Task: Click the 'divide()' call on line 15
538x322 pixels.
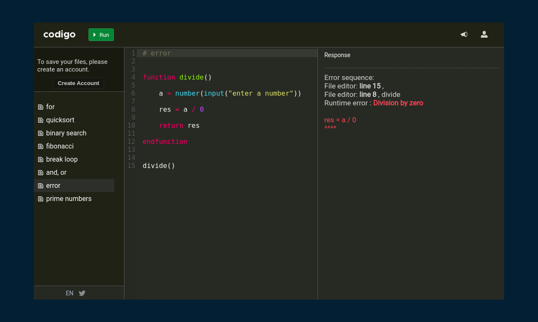Action: [x=159, y=165]
